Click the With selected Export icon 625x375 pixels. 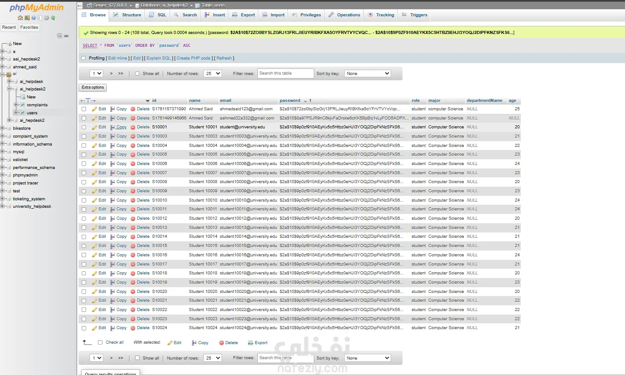tap(250, 343)
